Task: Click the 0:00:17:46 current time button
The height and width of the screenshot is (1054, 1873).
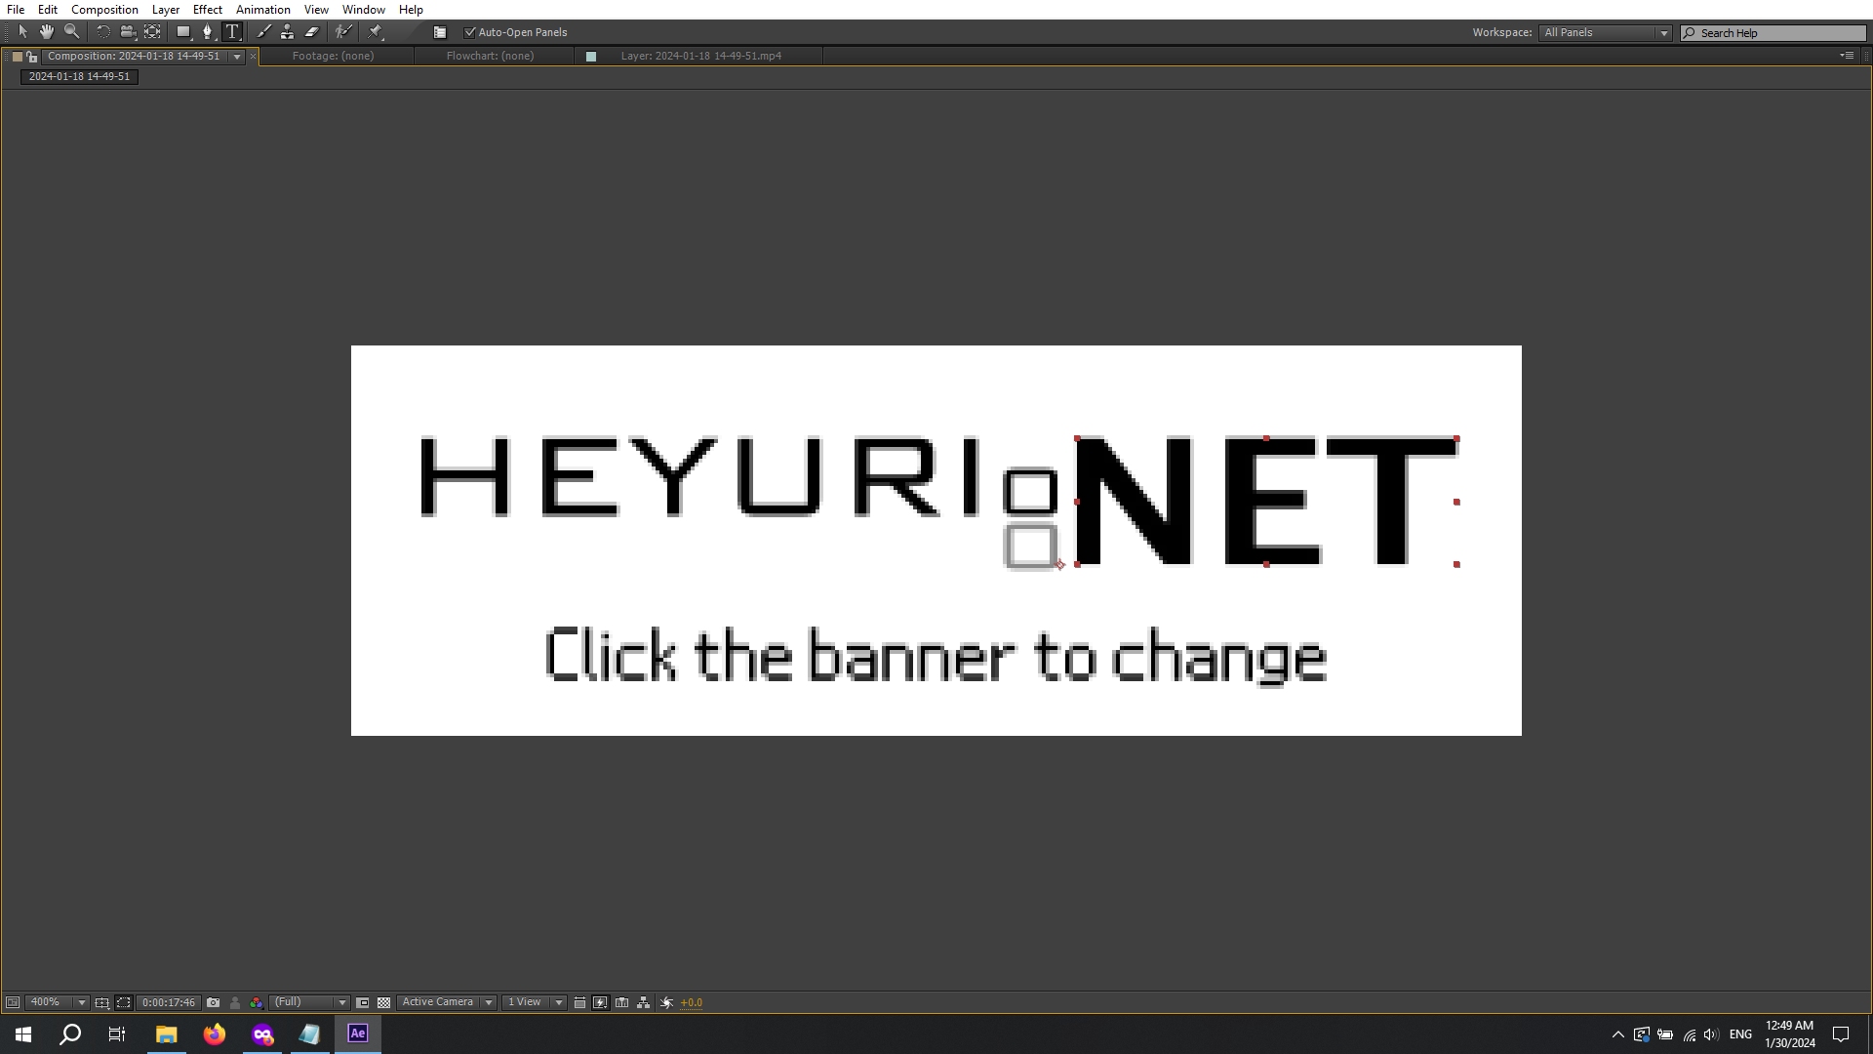Action: pos(168,1002)
